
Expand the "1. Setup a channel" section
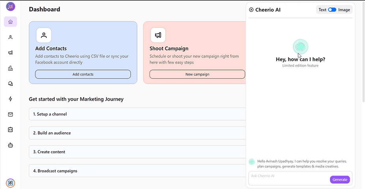137,114
